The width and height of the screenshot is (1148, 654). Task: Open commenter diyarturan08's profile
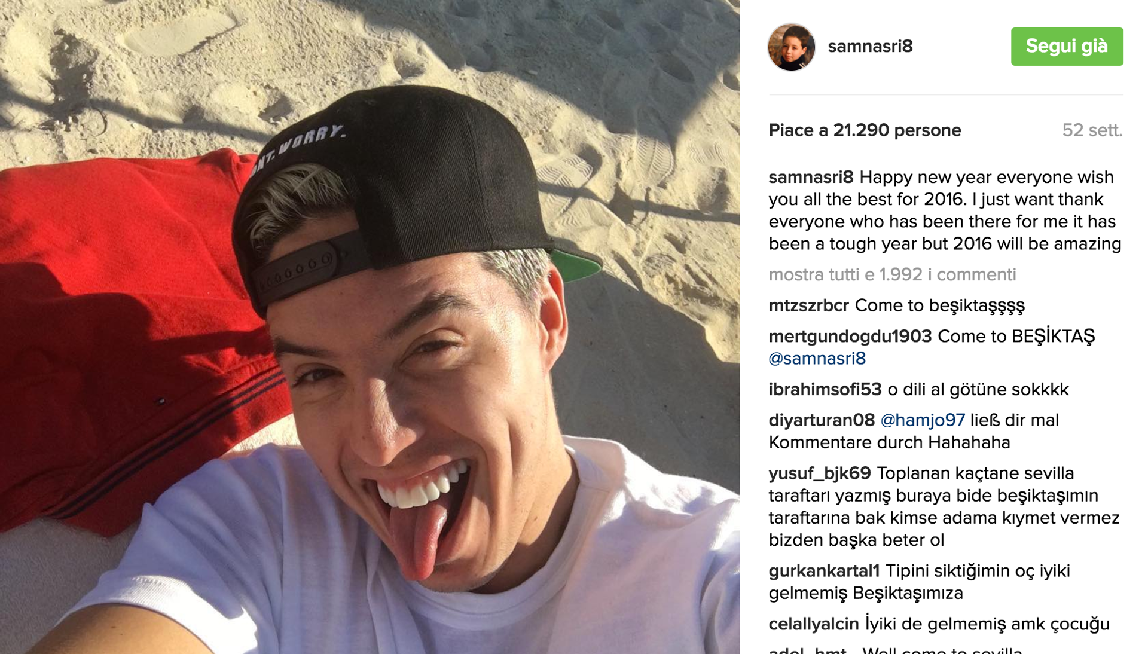821,420
